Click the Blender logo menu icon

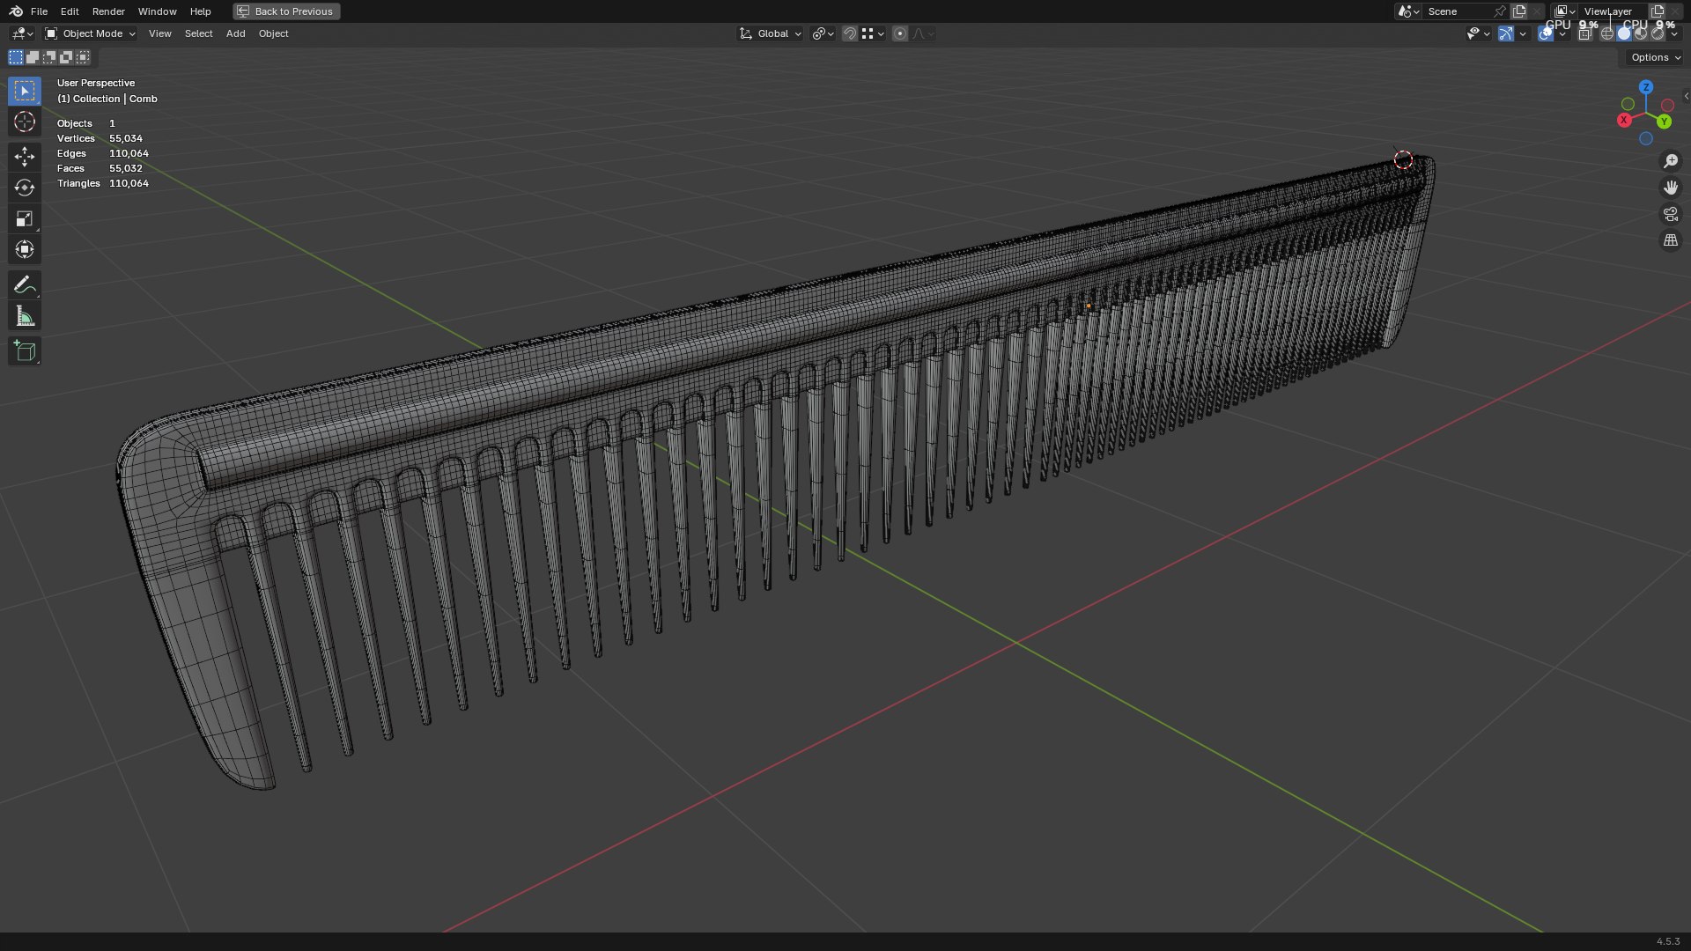(x=16, y=11)
